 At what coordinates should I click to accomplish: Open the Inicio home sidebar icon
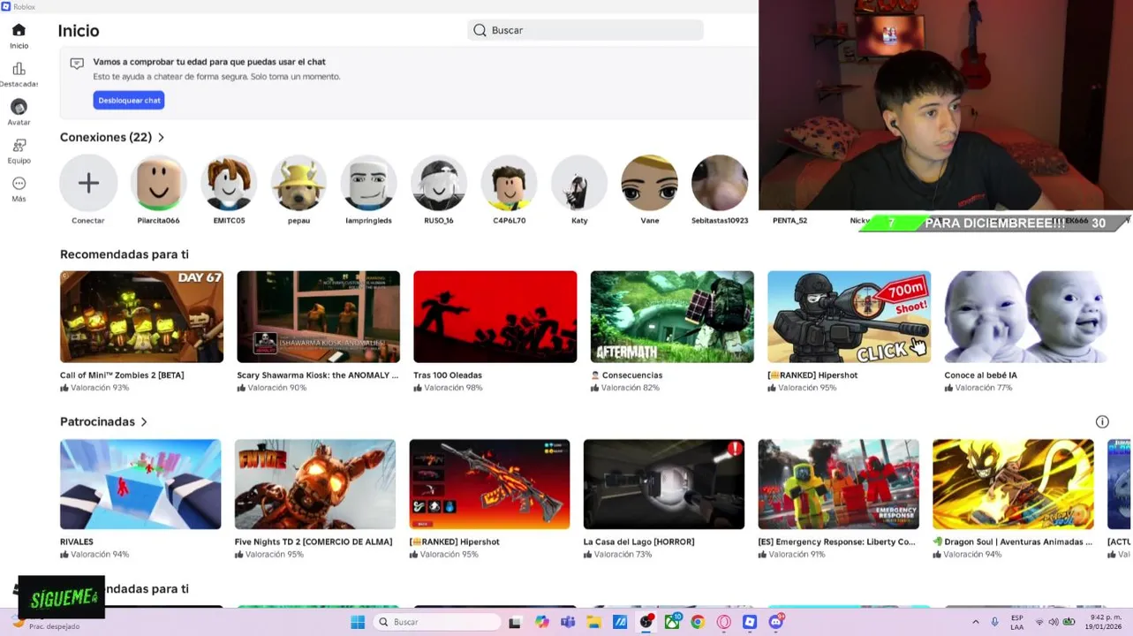(19, 31)
